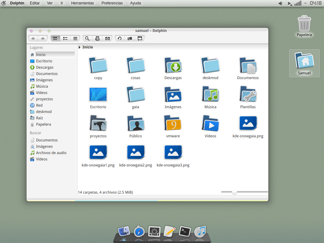Select the cosas folder icon
This screenshot has height=243, width=324.
tap(135, 65)
